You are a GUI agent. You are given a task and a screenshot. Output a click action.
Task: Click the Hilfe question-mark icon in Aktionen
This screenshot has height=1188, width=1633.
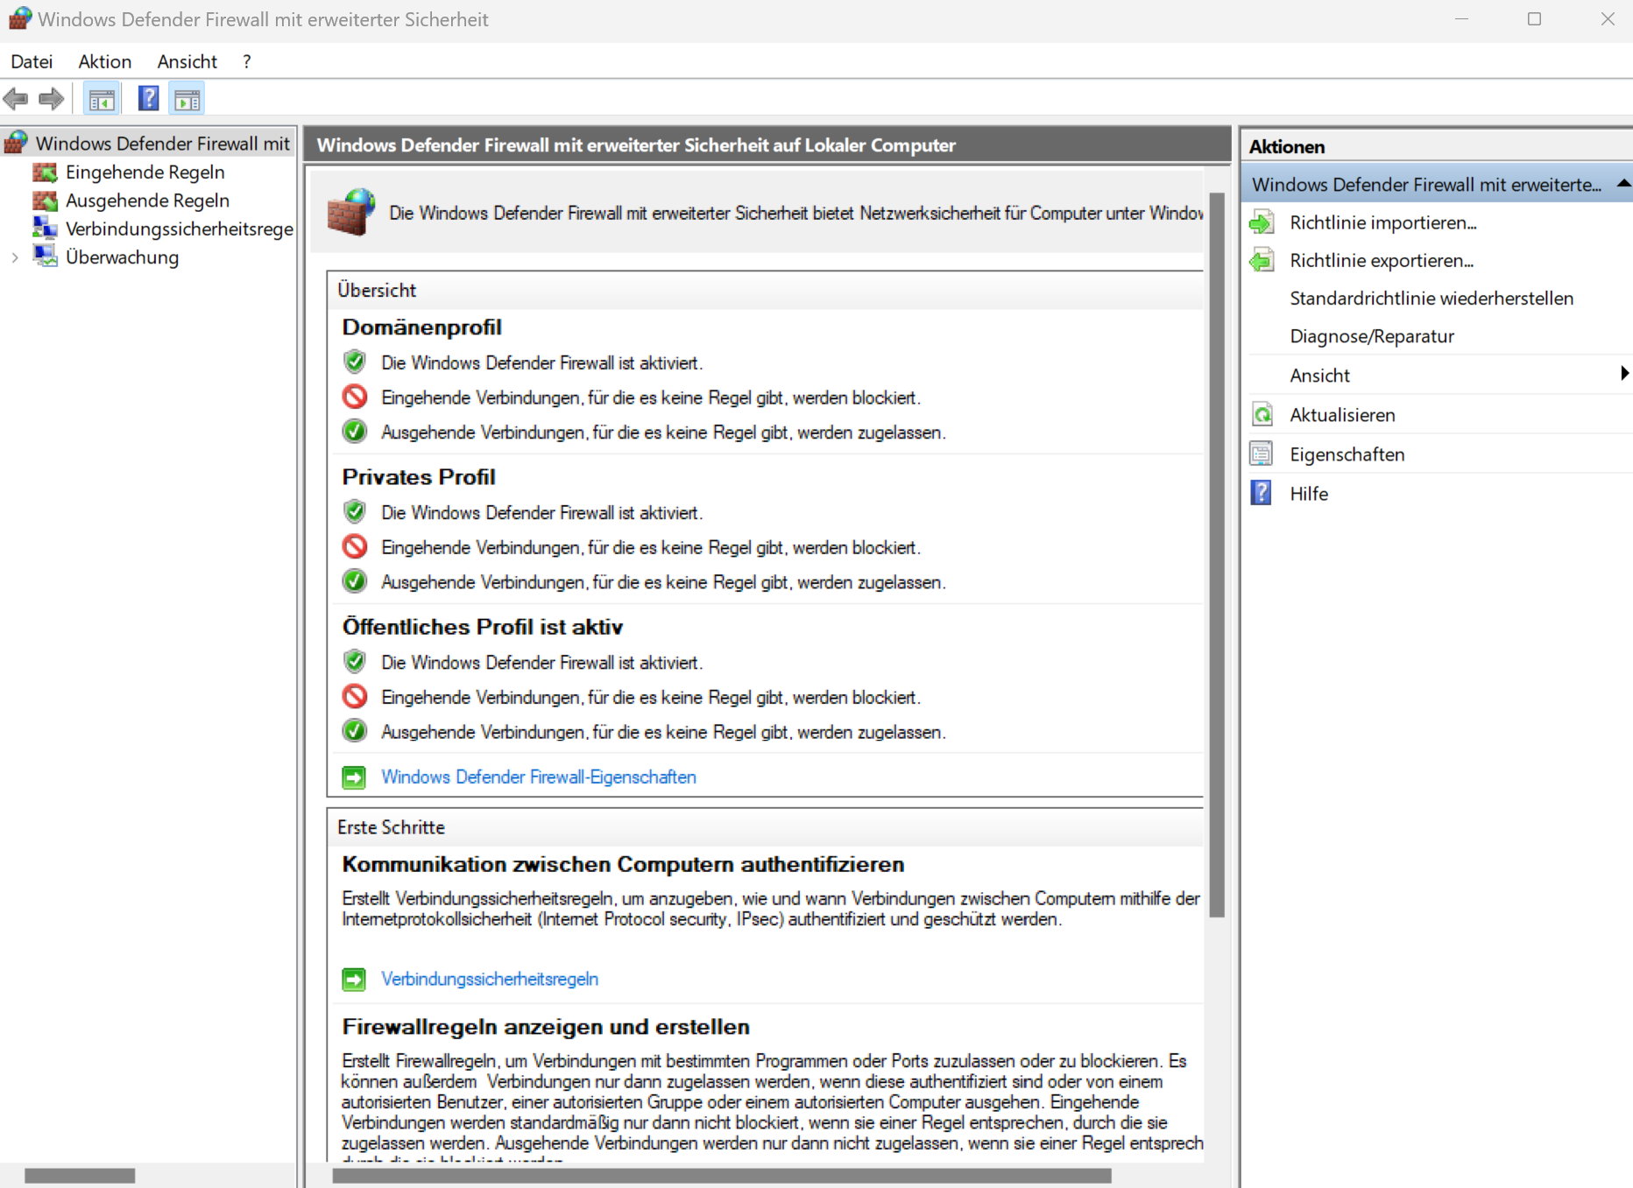tap(1262, 494)
